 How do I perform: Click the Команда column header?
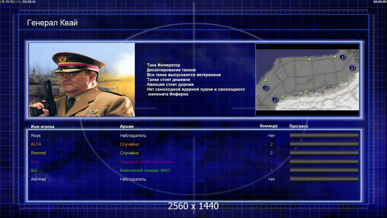pyautogui.click(x=269, y=126)
